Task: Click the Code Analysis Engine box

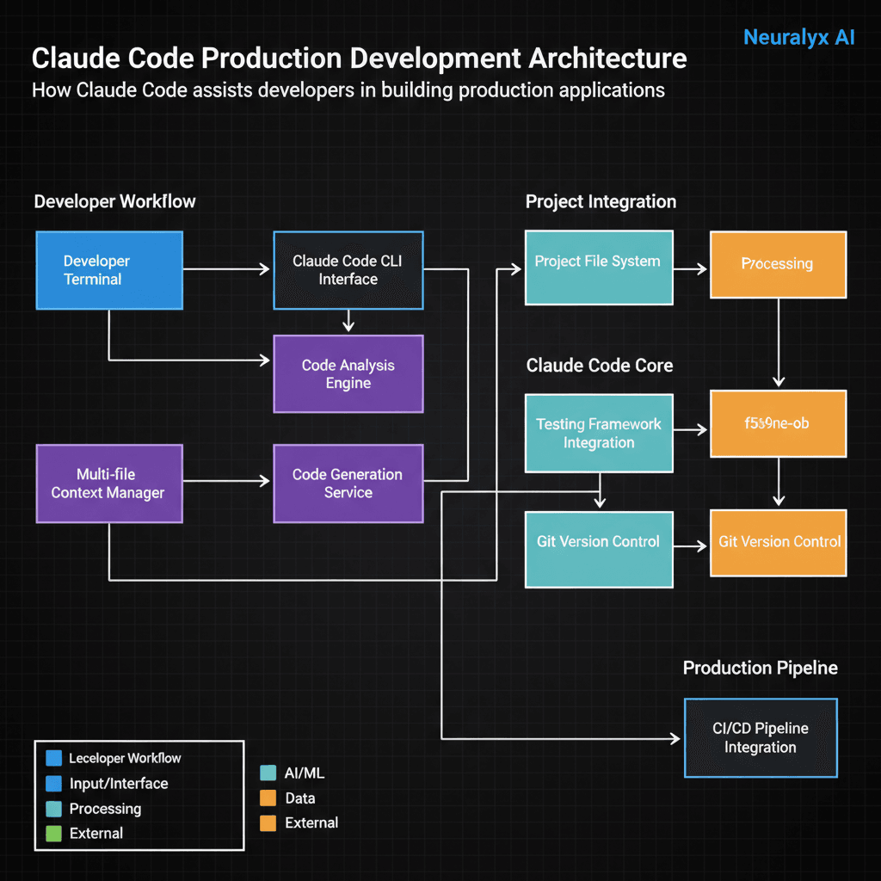Action: [348, 374]
